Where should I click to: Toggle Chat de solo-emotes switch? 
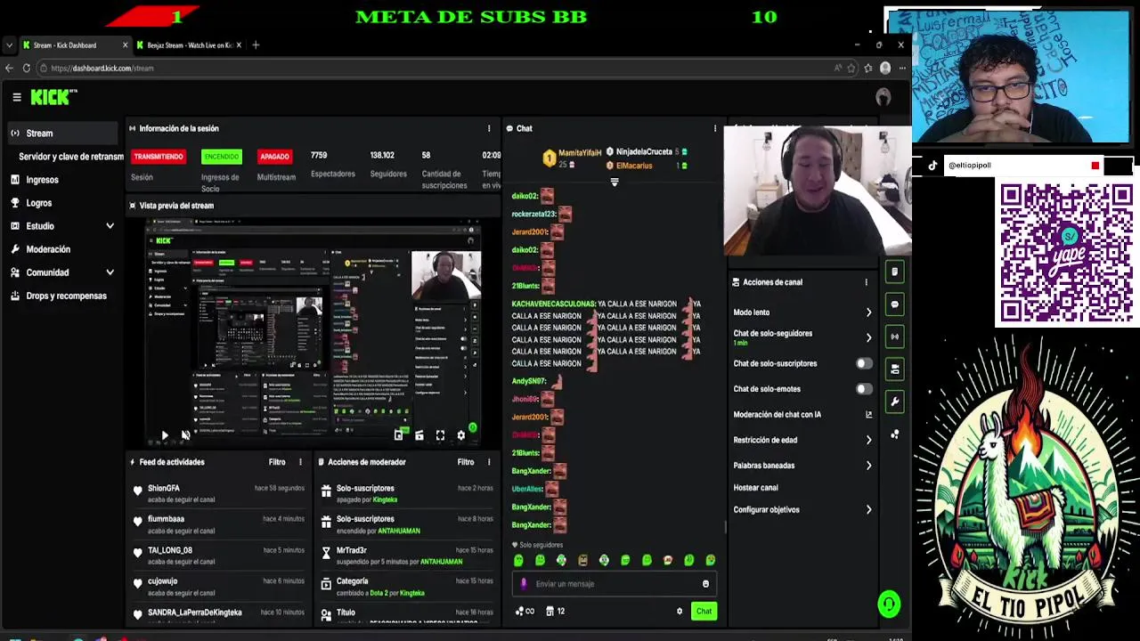pos(864,389)
